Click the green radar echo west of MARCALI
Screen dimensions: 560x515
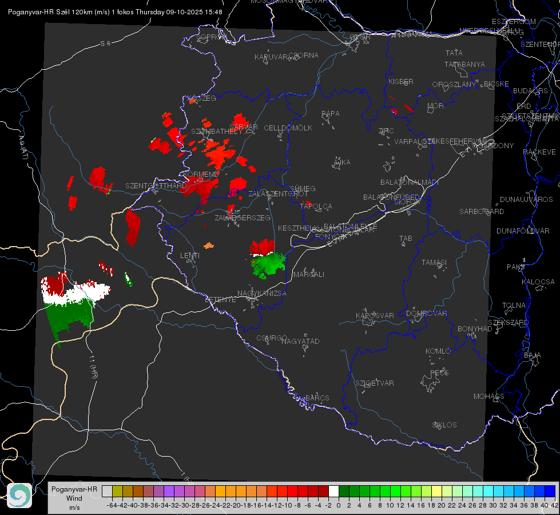[x=269, y=265]
